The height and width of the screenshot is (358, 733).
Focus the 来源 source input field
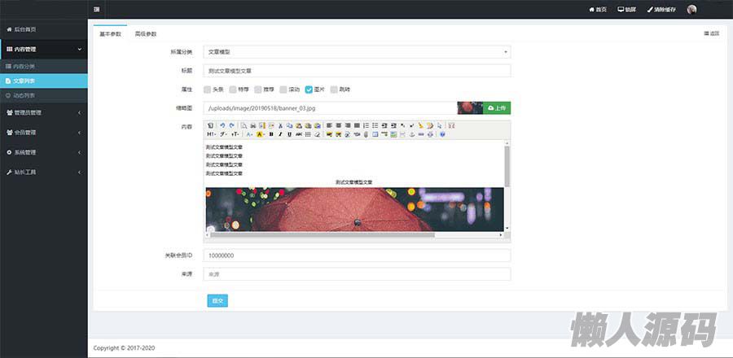coord(358,274)
